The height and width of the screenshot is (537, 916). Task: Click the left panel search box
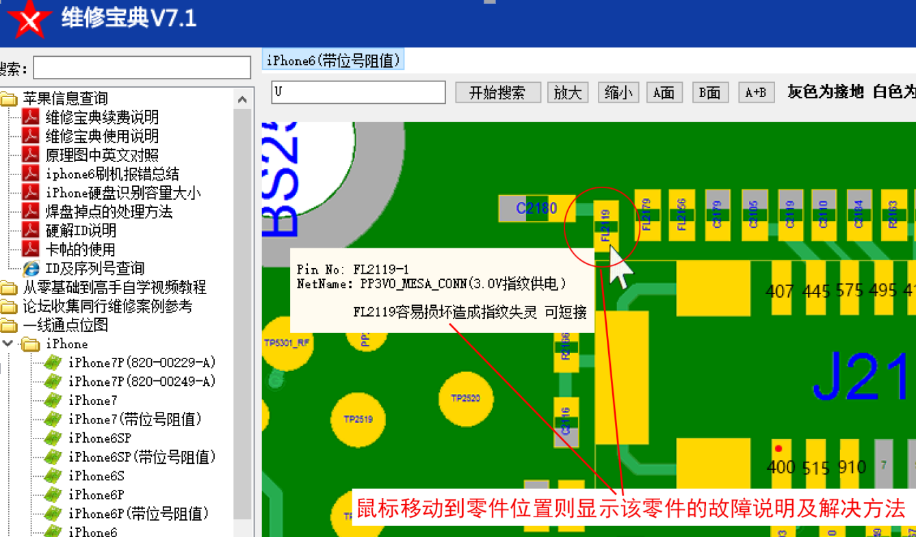pyautogui.click(x=142, y=68)
